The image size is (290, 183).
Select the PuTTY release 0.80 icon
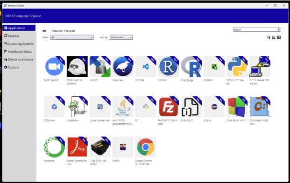260,67
